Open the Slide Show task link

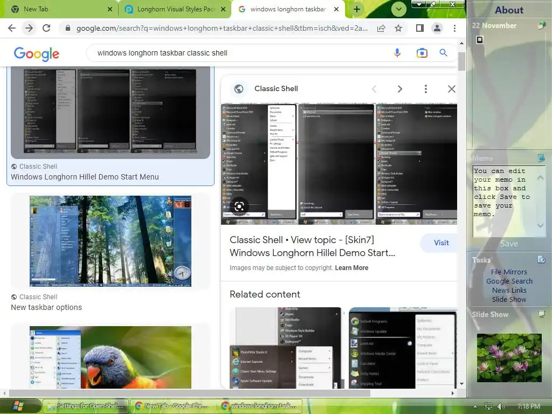click(509, 299)
